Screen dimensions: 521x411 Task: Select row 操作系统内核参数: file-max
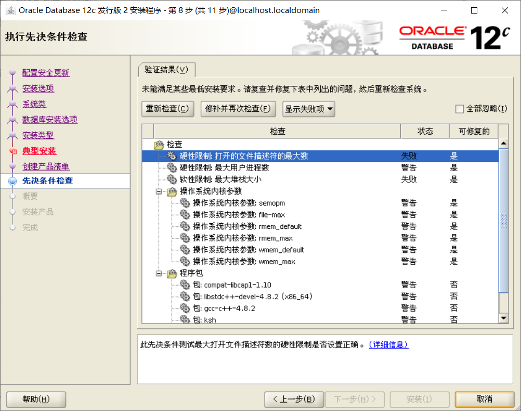click(320, 214)
